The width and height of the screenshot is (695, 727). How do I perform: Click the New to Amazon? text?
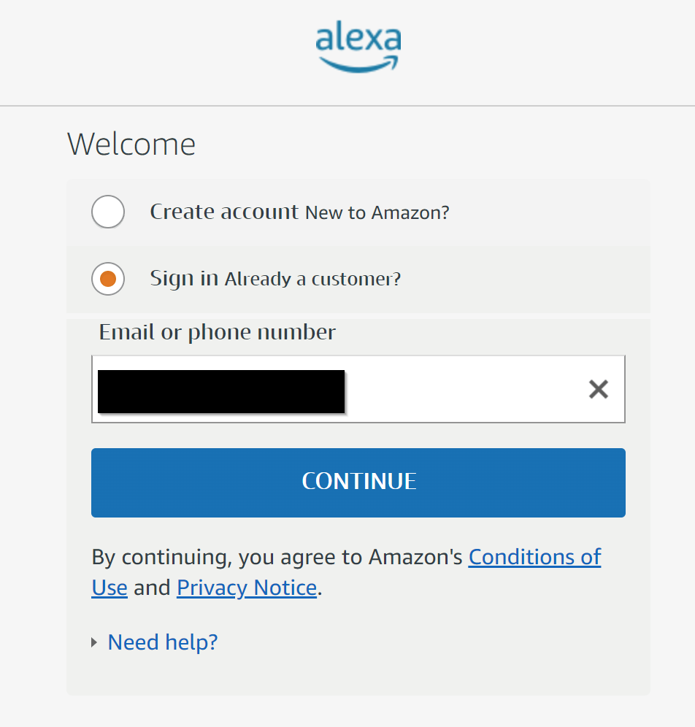click(x=377, y=213)
